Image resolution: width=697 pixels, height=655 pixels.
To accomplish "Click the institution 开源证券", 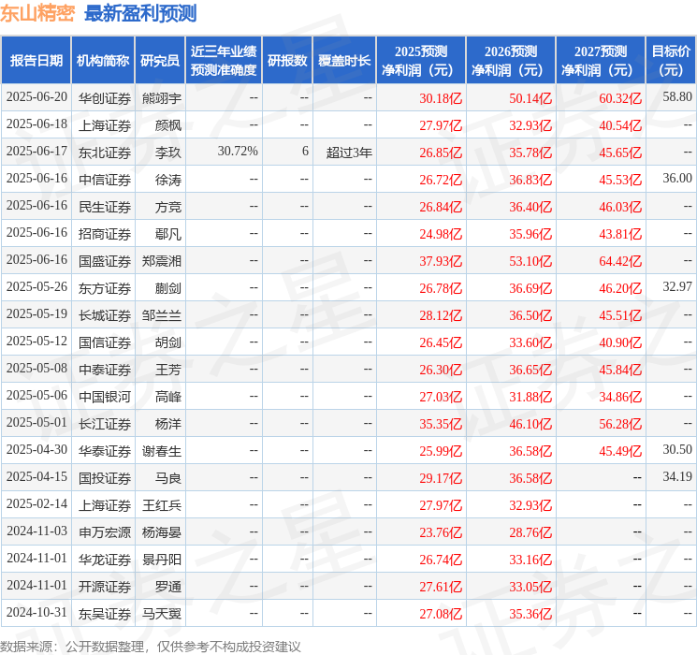I will (105, 587).
